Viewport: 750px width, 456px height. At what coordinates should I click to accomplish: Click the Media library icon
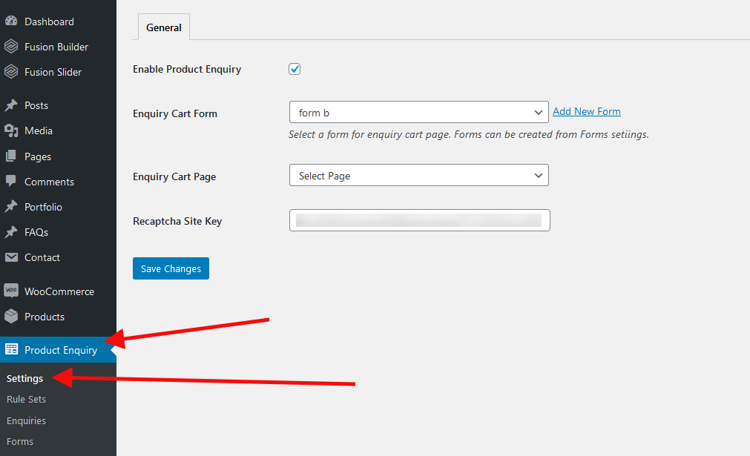click(x=11, y=130)
